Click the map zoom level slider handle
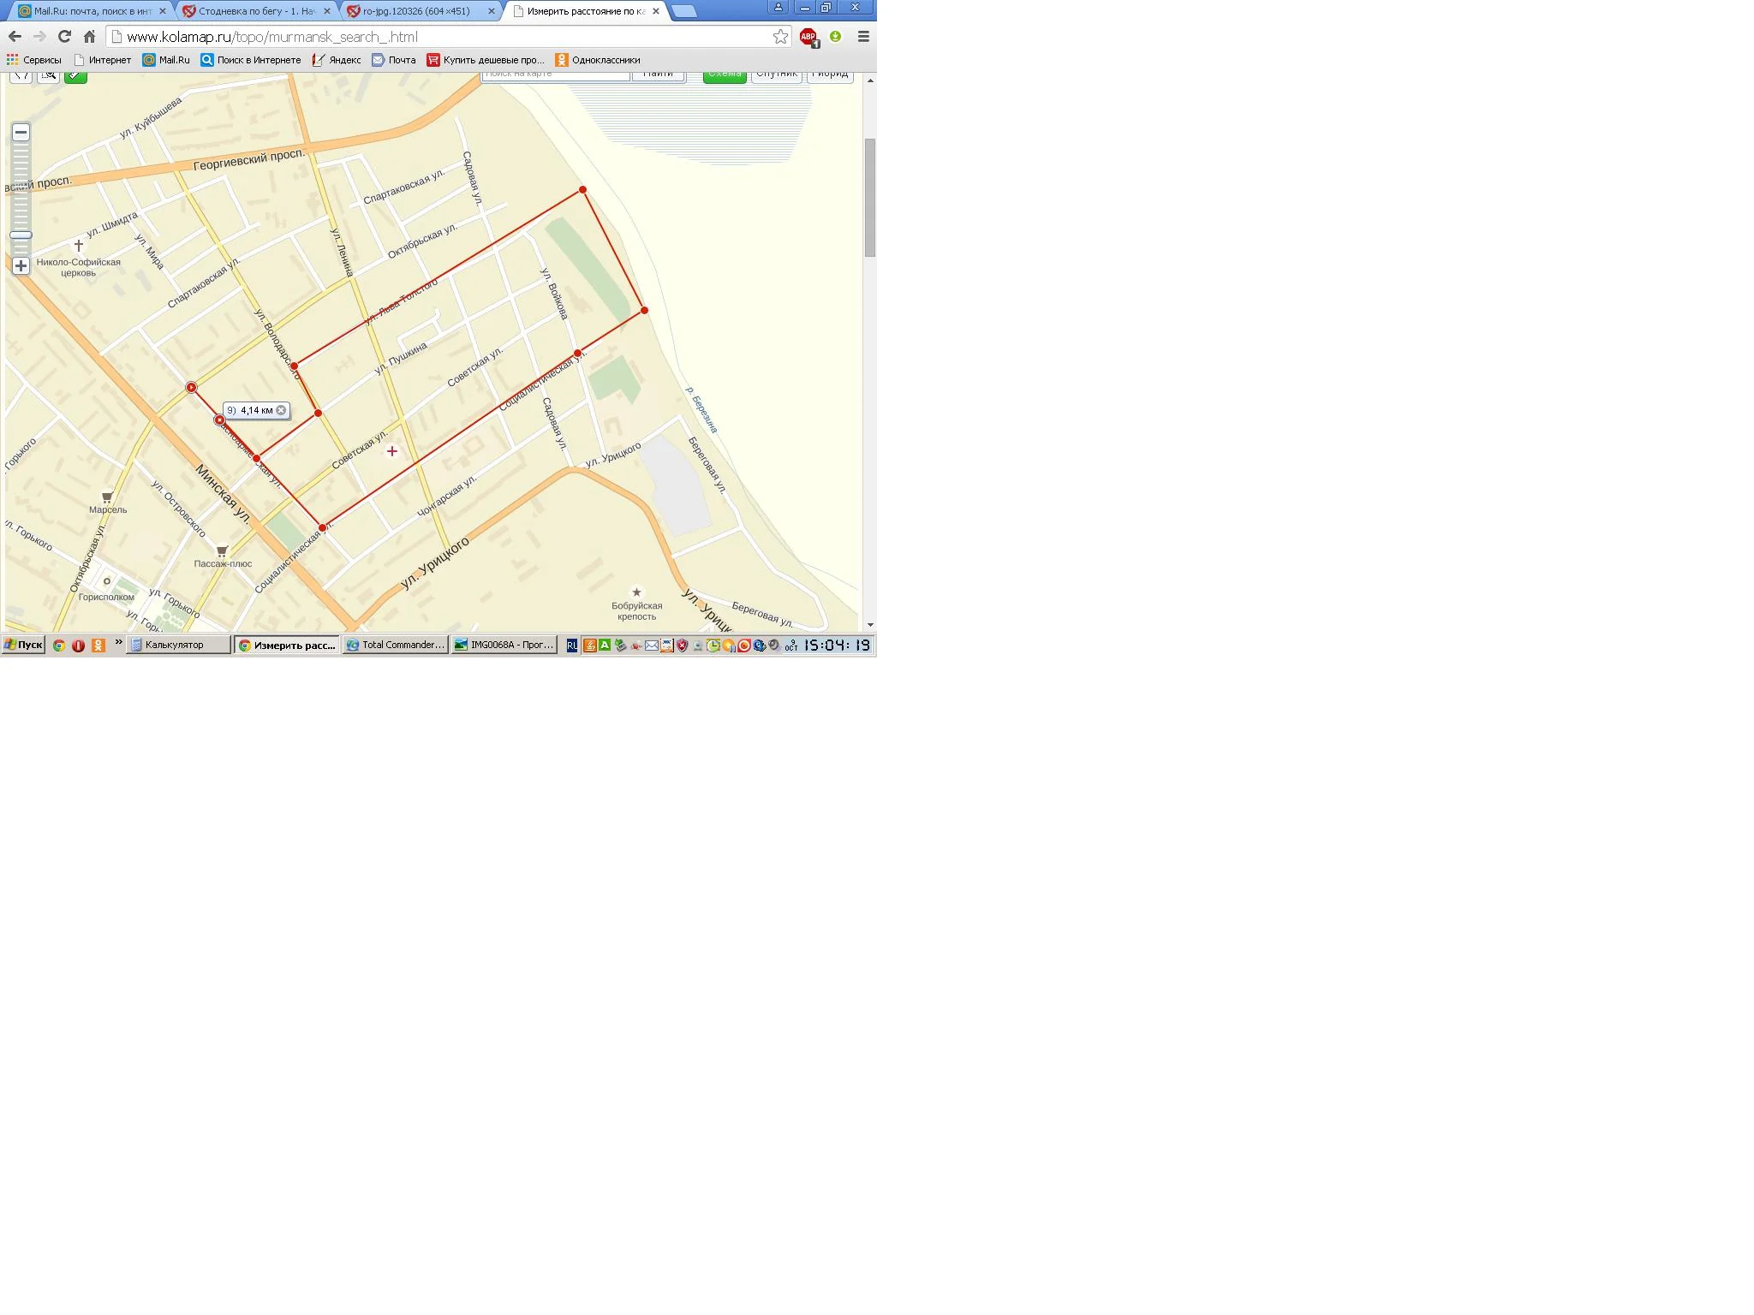This screenshot has width=1754, height=1315. click(x=21, y=235)
